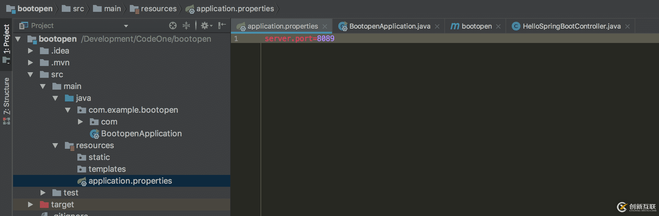659x216 pixels.
Task: Close the HelloSpringBootController.java tab
Action: tap(627, 26)
